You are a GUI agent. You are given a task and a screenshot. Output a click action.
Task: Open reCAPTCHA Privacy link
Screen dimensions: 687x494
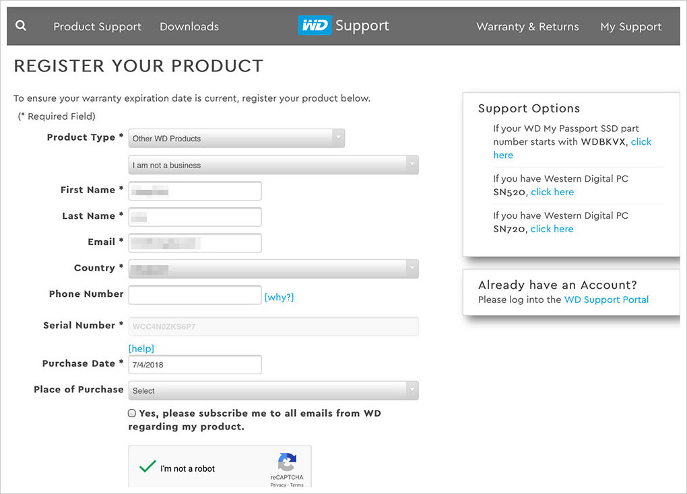click(x=278, y=485)
